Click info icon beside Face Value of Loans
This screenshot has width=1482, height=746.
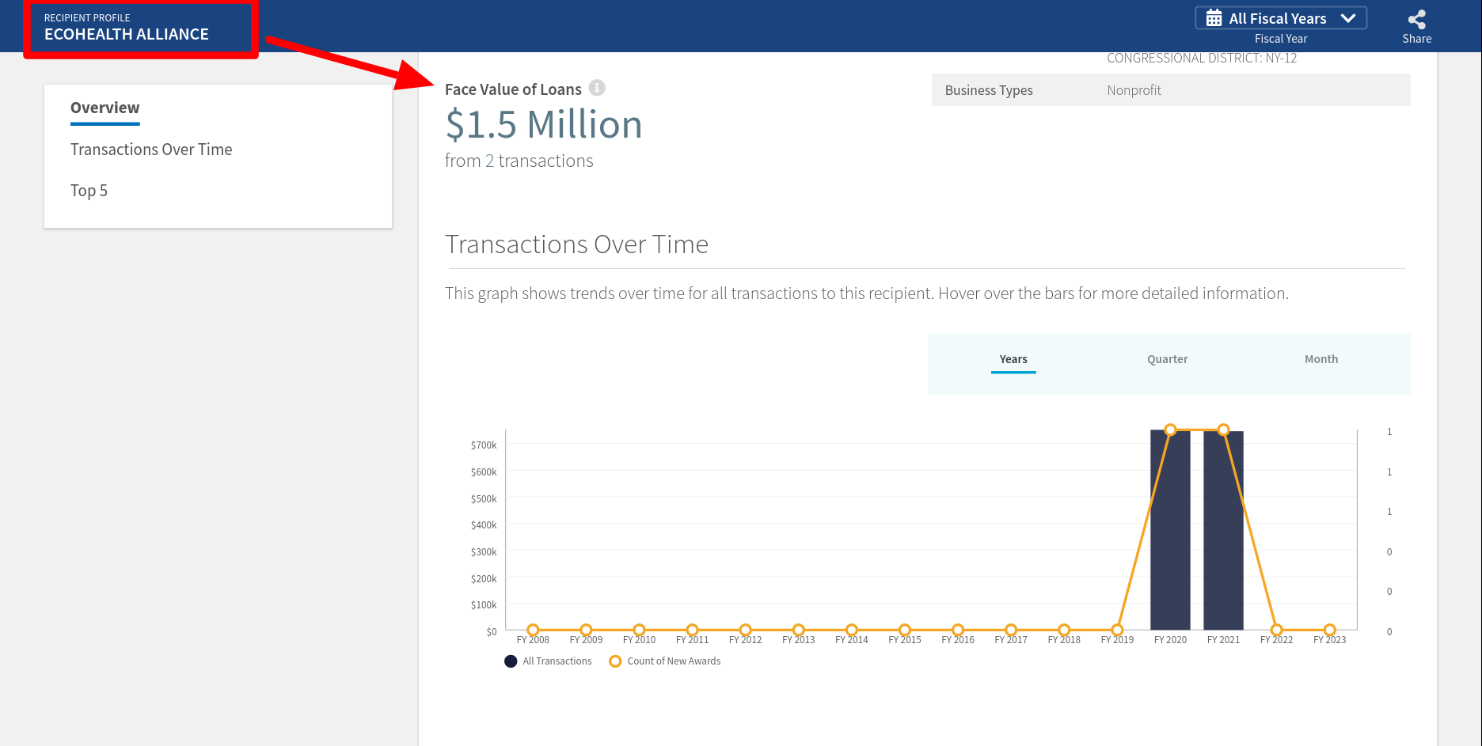click(597, 88)
